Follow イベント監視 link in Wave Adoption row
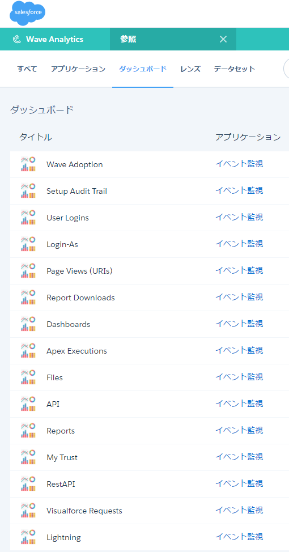 coord(239,164)
